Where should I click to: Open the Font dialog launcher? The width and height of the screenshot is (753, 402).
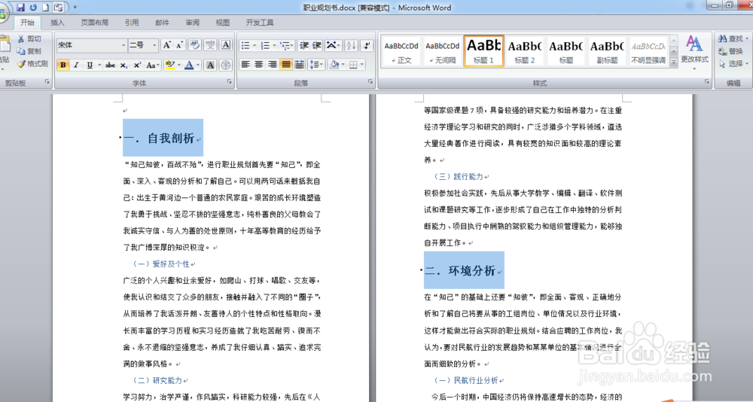click(229, 82)
